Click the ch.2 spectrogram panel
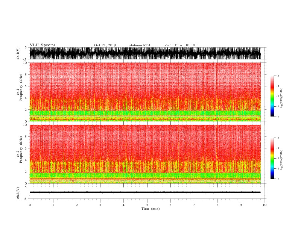Screen dimensions: 298x230 tap(145, 154)
